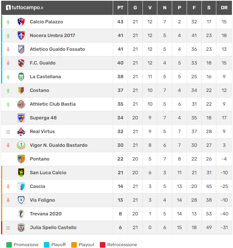Screen dimensions: 233x248
Task: Click the Trevana 2020 team crest
Action: [x=21, y=214]
